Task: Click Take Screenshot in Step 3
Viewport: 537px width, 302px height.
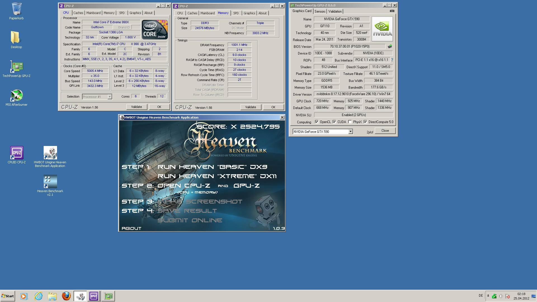Action: pyautogui.click(x=200, y=202)
